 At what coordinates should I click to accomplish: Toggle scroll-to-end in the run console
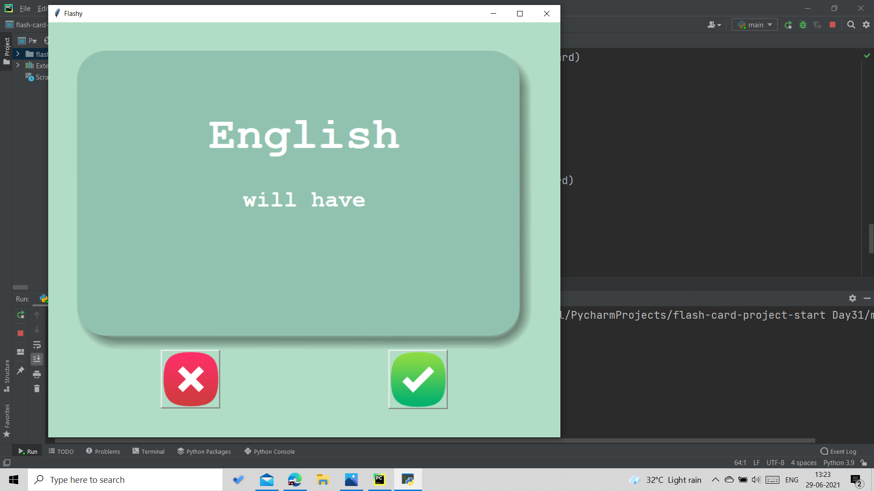37,359
